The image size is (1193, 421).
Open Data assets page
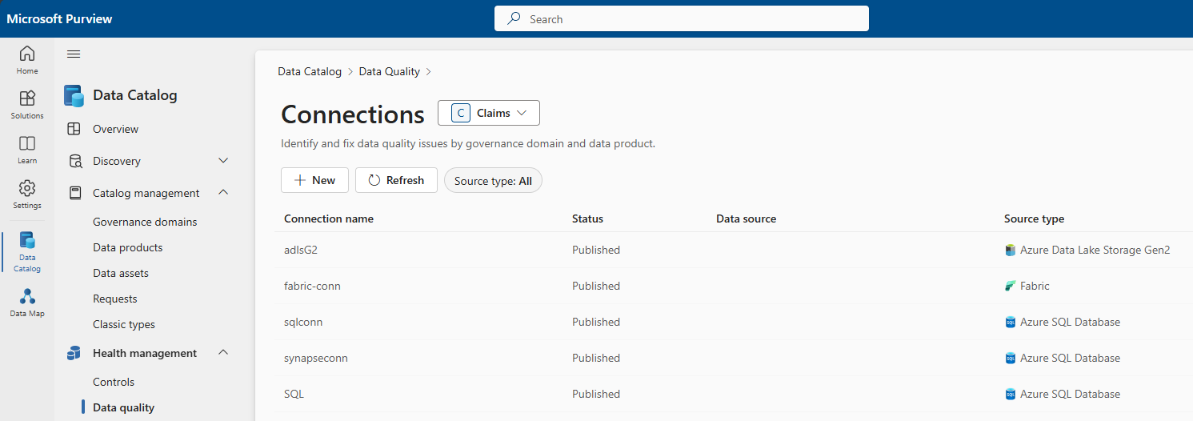(121, 273)
